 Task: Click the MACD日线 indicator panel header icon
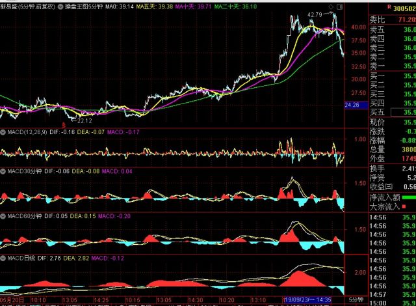point(3,259)
